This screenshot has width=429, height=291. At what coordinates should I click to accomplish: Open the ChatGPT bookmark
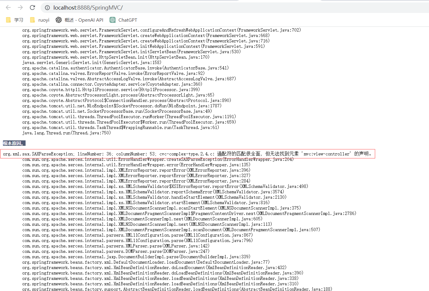(123, 20)
